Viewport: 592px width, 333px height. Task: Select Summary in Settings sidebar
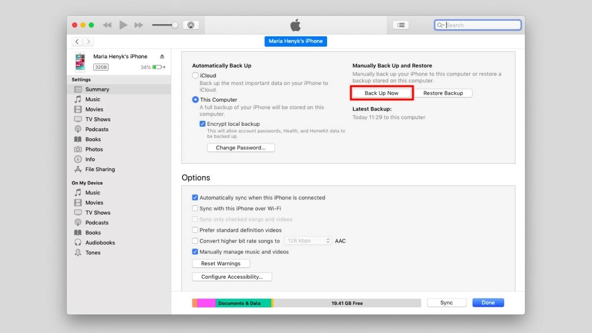point(97,89)
